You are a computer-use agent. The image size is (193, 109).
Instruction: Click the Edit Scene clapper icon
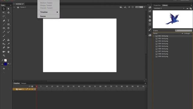click(x=121, y=7)
